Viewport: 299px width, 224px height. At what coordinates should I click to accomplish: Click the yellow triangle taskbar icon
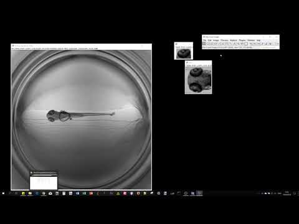pos(118,194)
